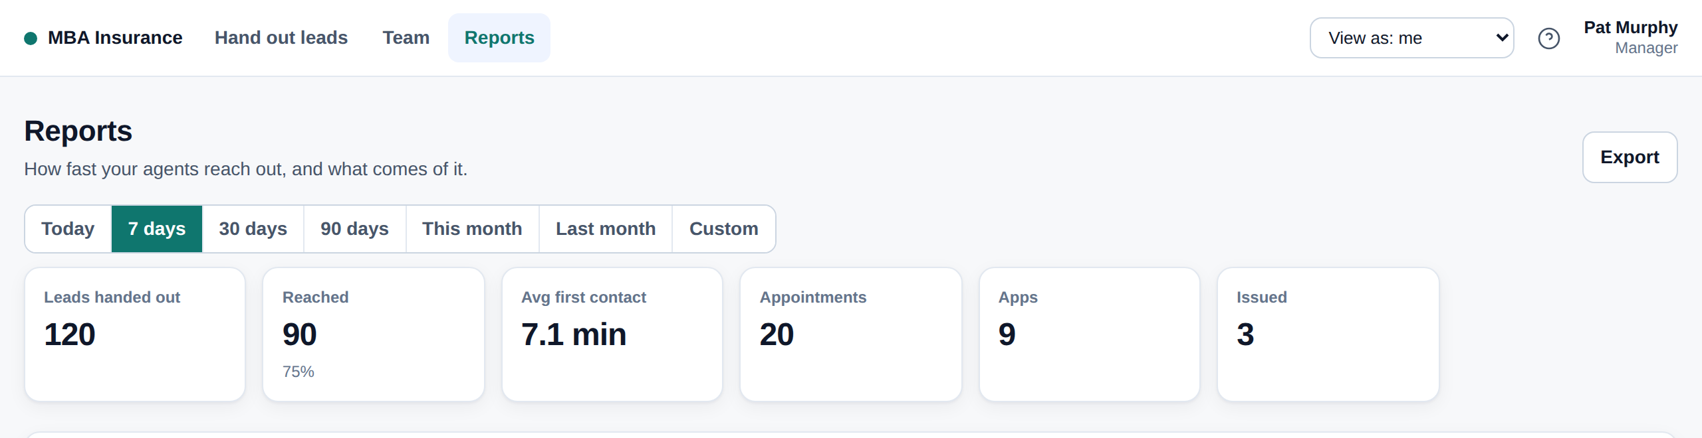The width and height of the screenshot is (1702, 438).
Task: Click the Issued stat card
Action: point(1328,334)
